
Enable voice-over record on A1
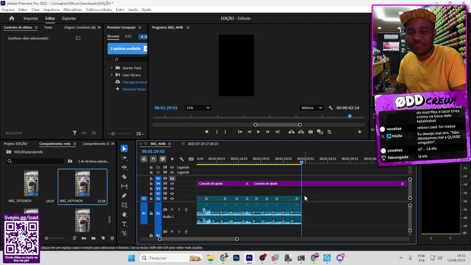point(186,209)
